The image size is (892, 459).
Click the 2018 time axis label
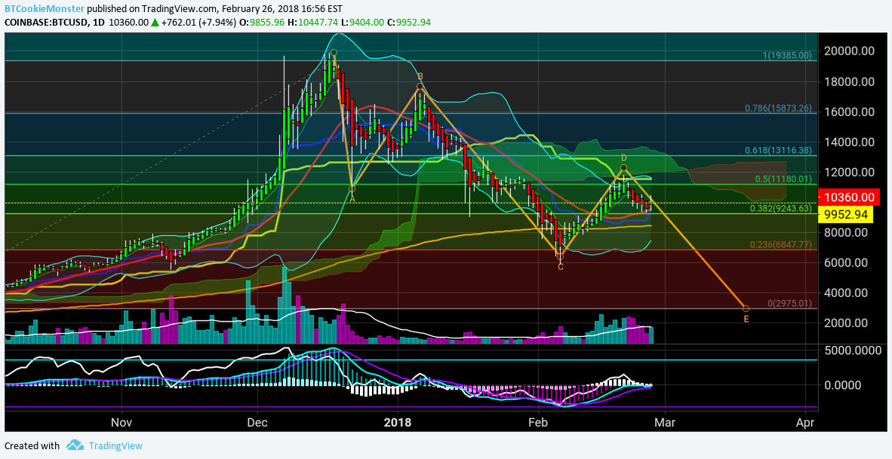(397, 423)
